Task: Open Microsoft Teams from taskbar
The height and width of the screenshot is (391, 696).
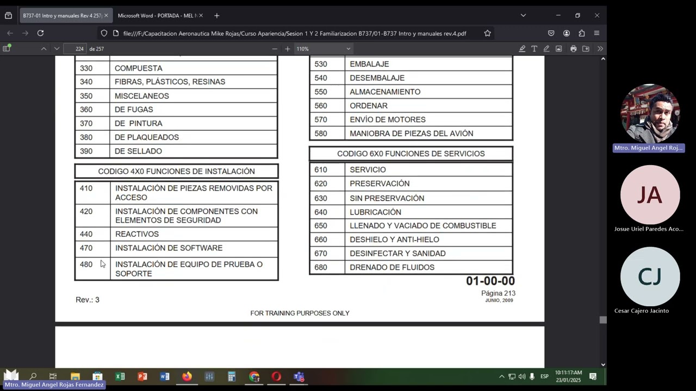Action: point(299,376)
